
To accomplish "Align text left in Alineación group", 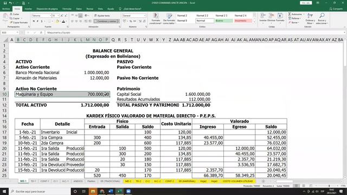I will click(72, 21).
